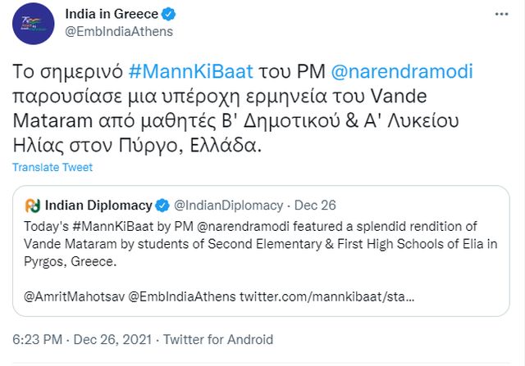Click the blue verified badge beside India in Greece

coord(167,15)
